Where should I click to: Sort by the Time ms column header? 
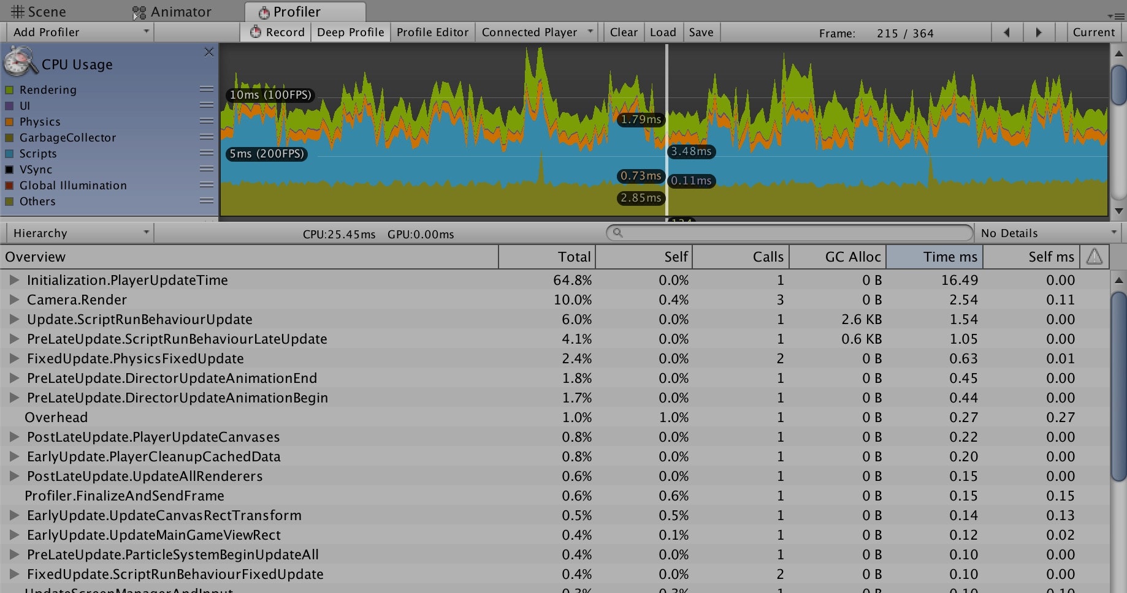click(x=934, y=257)
